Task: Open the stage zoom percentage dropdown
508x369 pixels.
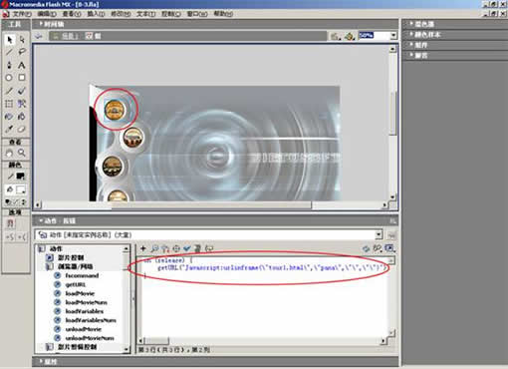Action: (x=393, y=35)
